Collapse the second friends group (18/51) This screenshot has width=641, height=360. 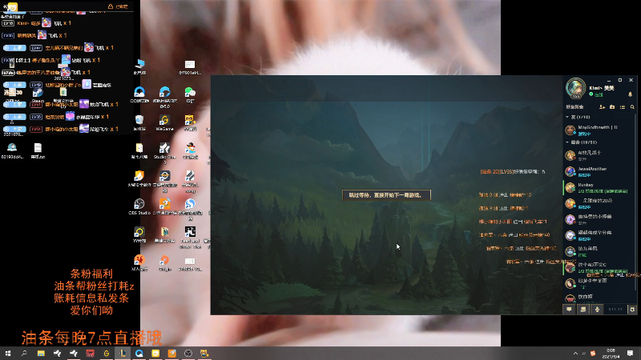pos(567,142)
